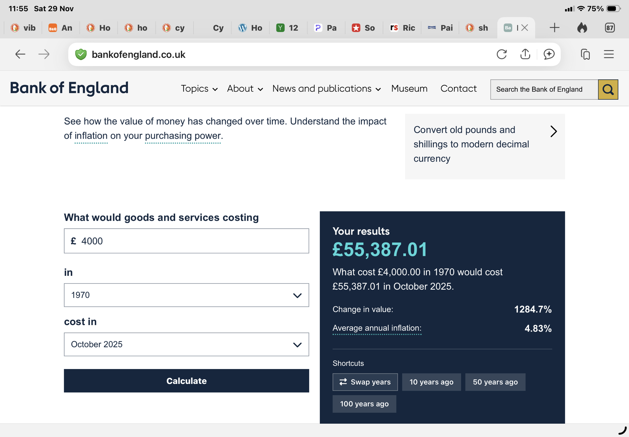The image size is (629, 437).
Task: Select the 50 years ago shortcut
Action: click(x=495, y=382)
